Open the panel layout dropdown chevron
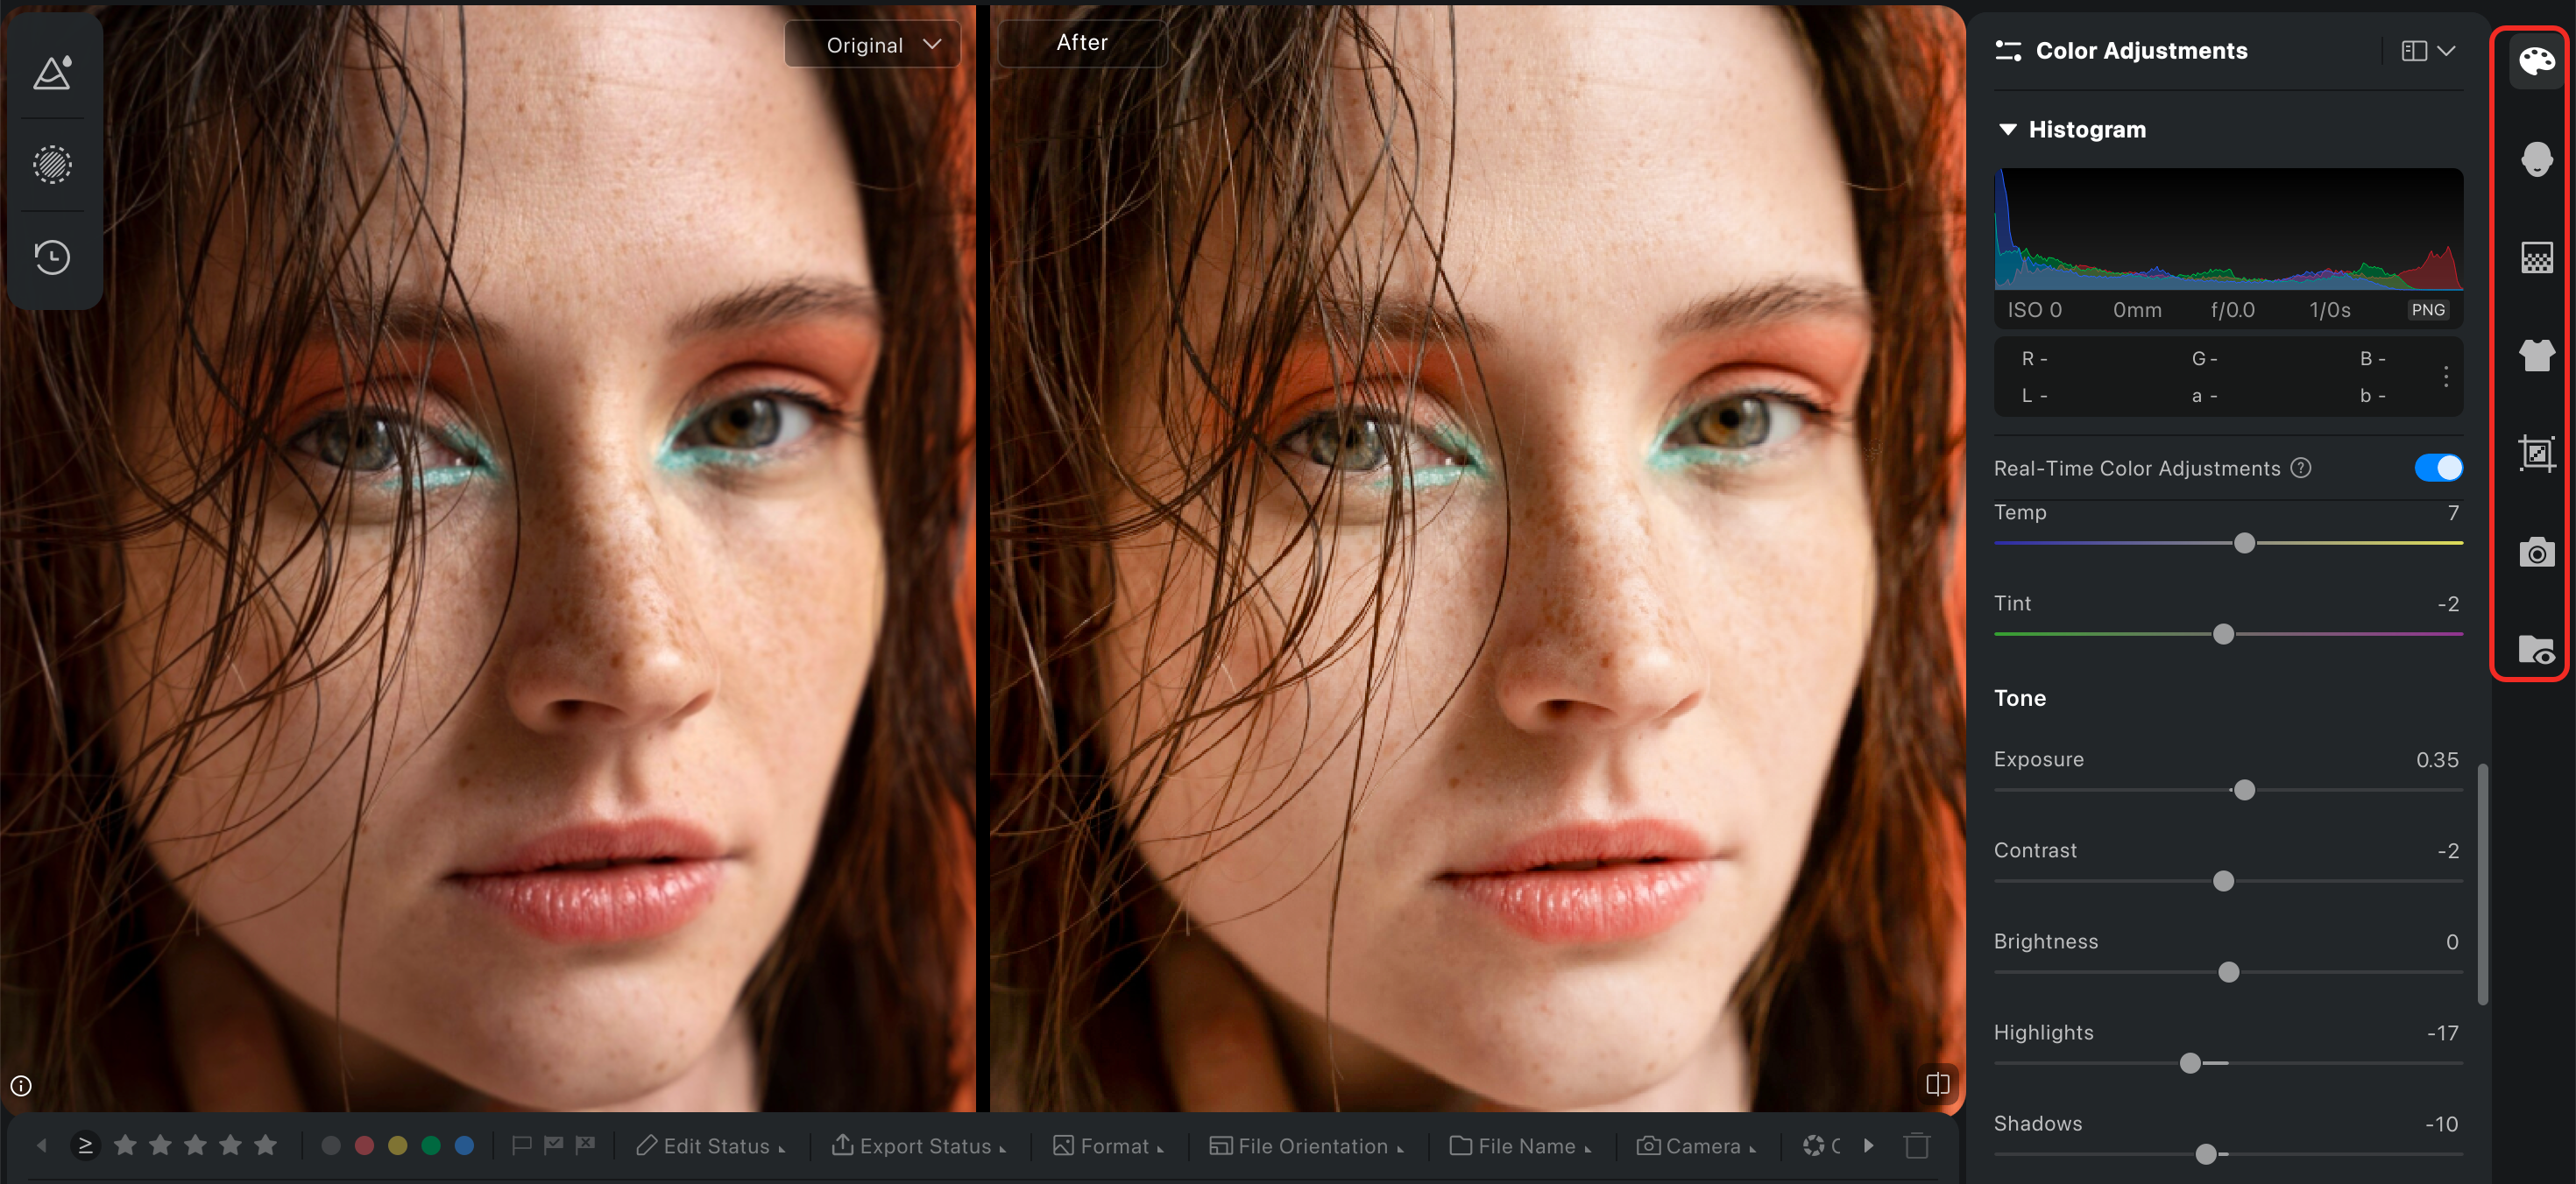The image size is (2576, 1184). click(x=2446, y=51)
